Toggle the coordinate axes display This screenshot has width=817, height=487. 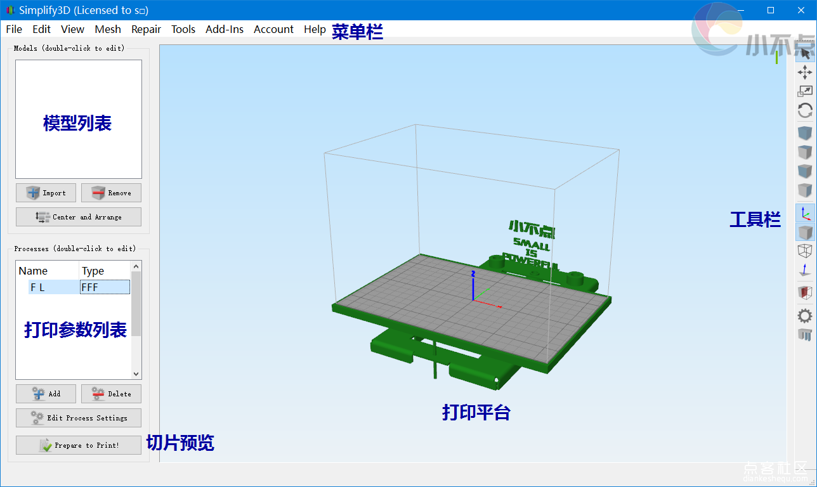pyautogui.click(x=805, y=213)
